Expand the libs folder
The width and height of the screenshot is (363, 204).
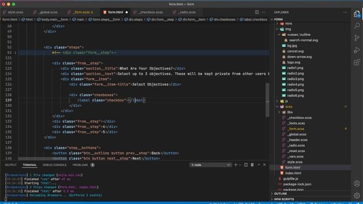tap(279, 112)
